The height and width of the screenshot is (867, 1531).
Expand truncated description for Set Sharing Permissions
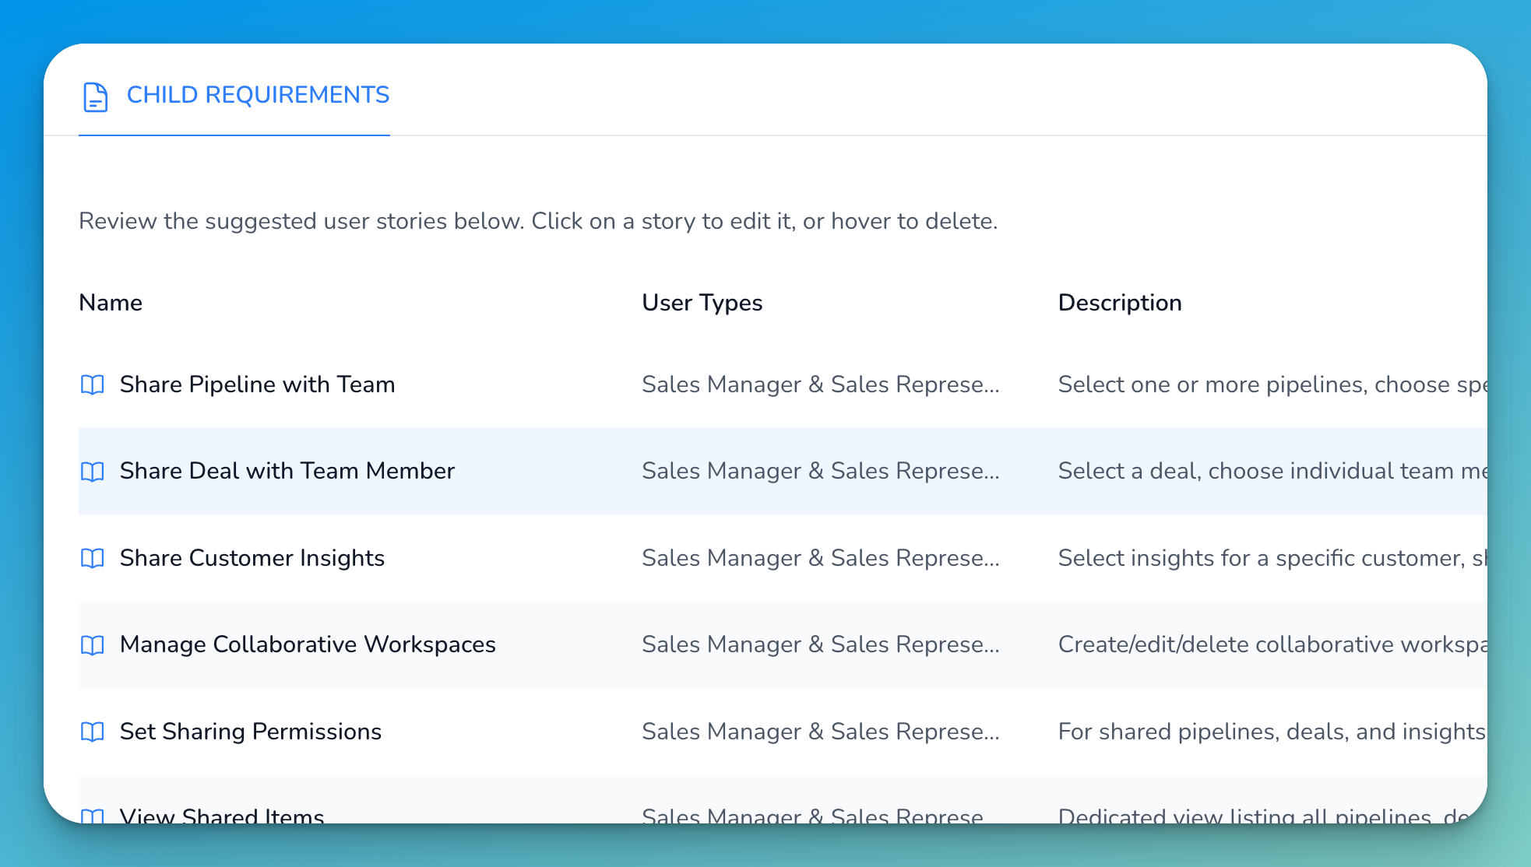pyautogui.click(x=1270, y=732)
